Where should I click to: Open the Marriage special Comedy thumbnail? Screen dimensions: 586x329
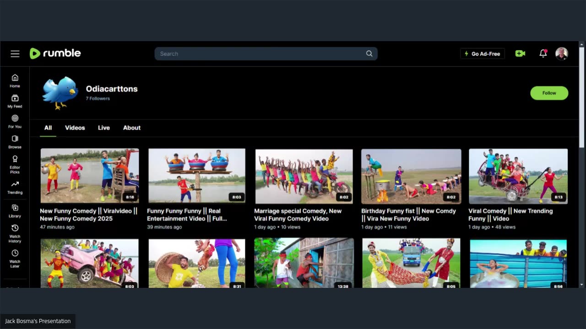tap(304, 175)
